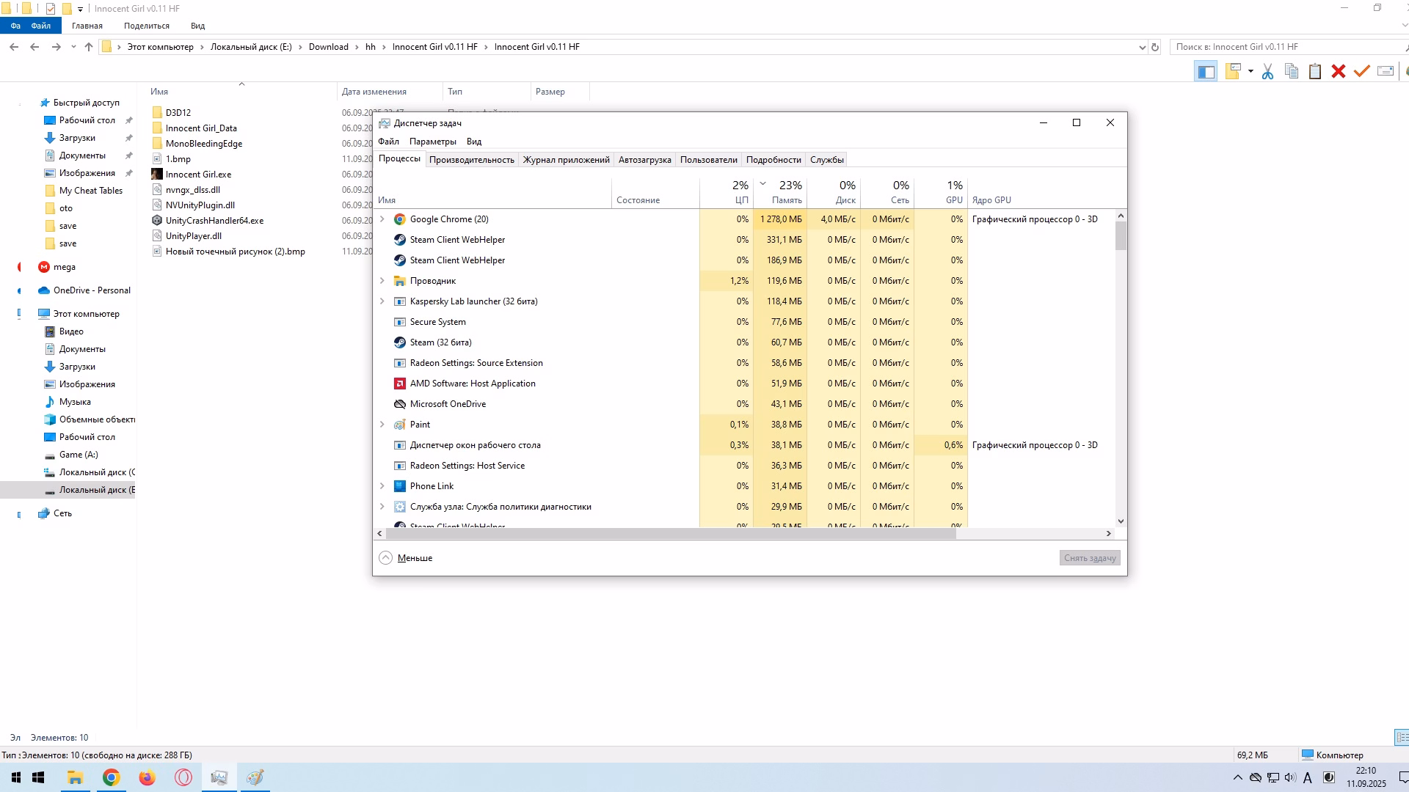This screenshot has height=792, width=1409.
Task: Expand the Google Chrome (20) process group
Action: [382, 219]
